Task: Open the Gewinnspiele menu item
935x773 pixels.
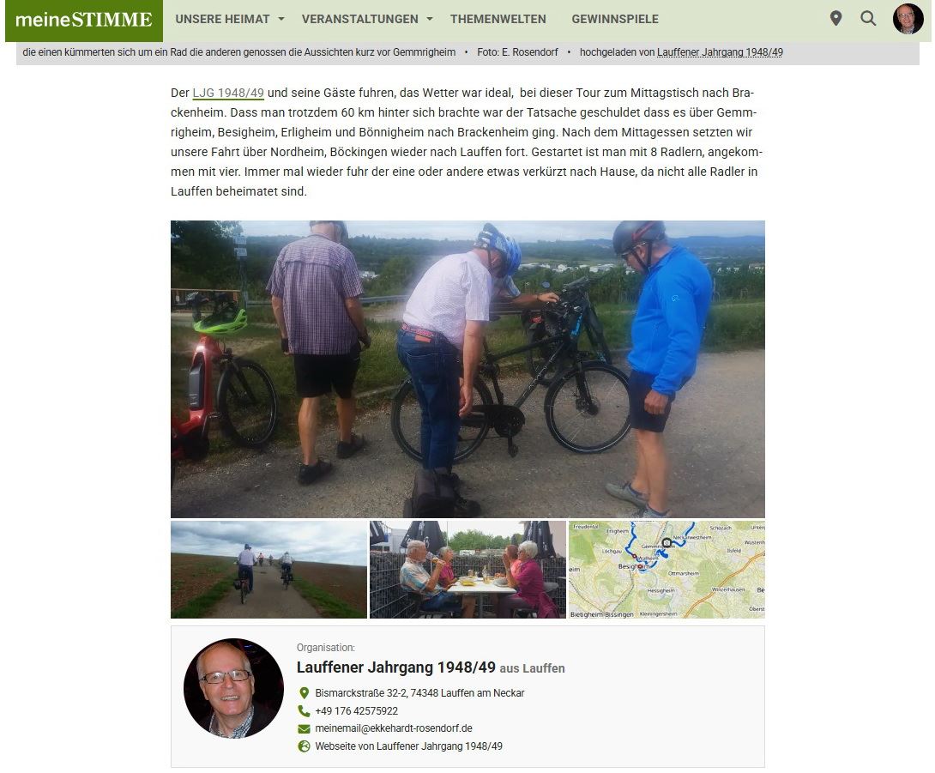Action: pyautogui.click(x=615, y=19)
